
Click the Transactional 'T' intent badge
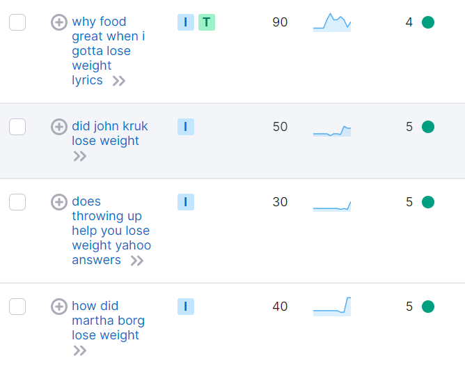206,22
